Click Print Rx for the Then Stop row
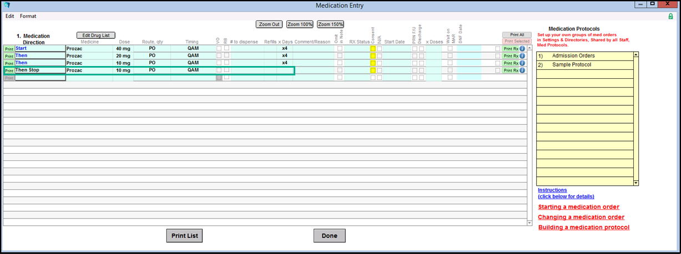 pos(511,70)
